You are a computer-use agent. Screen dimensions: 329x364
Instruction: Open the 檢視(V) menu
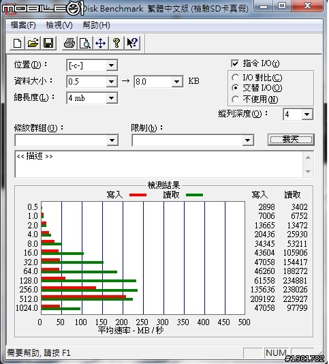pos(59,25)
